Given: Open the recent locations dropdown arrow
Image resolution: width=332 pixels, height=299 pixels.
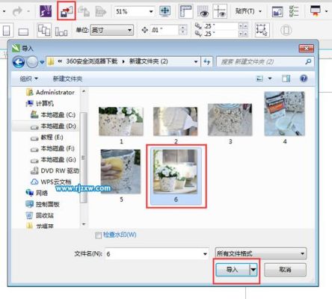Looking at the screenshot, I should (x=42, y=62).
